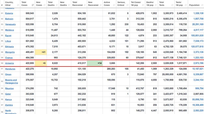Select Armenia new recovered cell +14

point(95,63)
